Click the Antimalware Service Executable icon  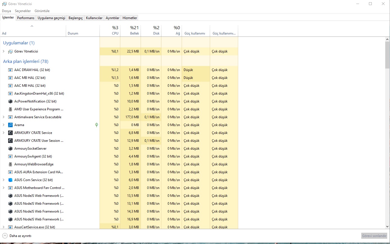pyautogui.click(x=10, y=117)
